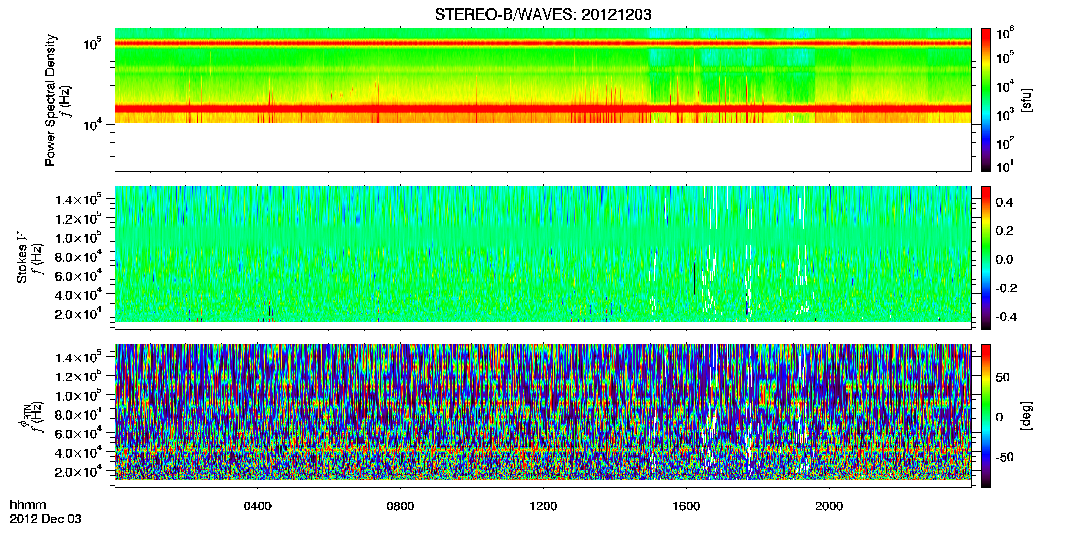Click the -50 tick on degree colorbar

1005,457
